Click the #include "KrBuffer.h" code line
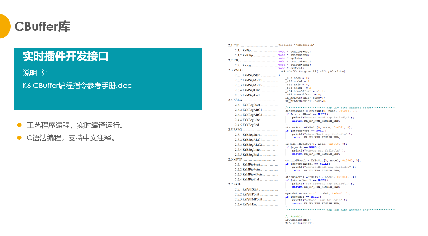428x236 pixels. (x=296, y=45)
